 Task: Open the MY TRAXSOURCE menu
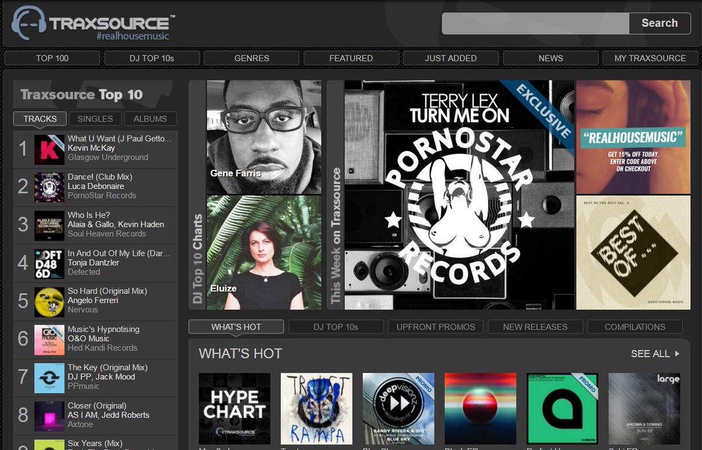650,58
